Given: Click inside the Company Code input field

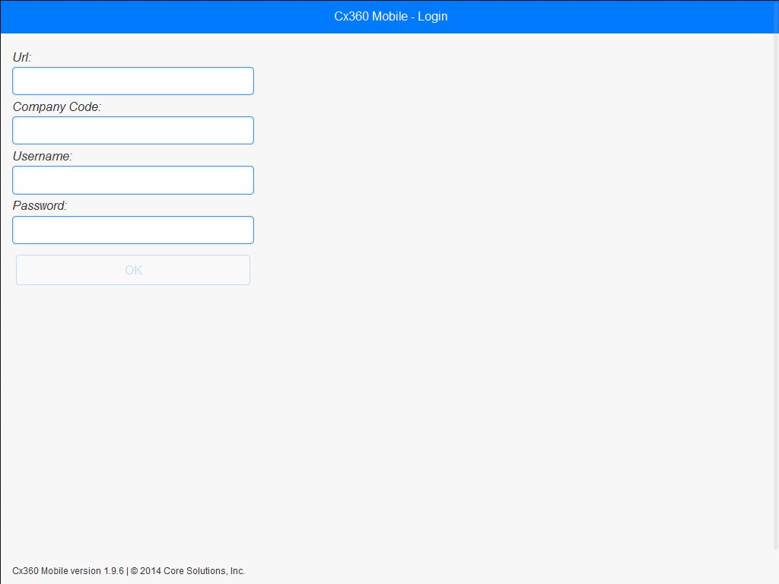Looking at the screenshot, I should [133, 130].
